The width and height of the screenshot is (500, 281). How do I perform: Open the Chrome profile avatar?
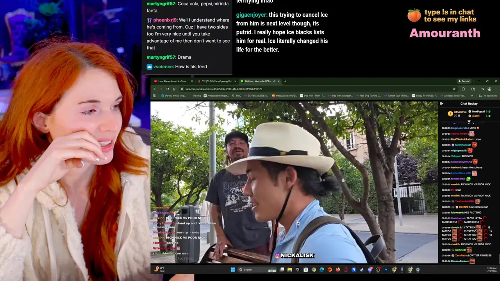tap(489, 89)
